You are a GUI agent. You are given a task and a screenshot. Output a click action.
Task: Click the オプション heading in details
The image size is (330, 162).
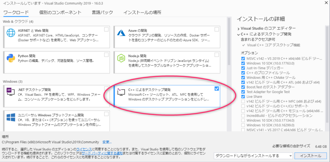249,53
